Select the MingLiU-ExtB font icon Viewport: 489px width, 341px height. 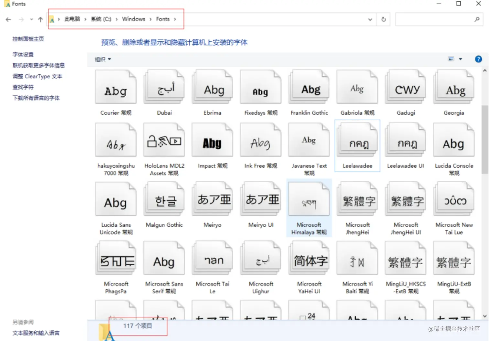click(x=454, y=258)
